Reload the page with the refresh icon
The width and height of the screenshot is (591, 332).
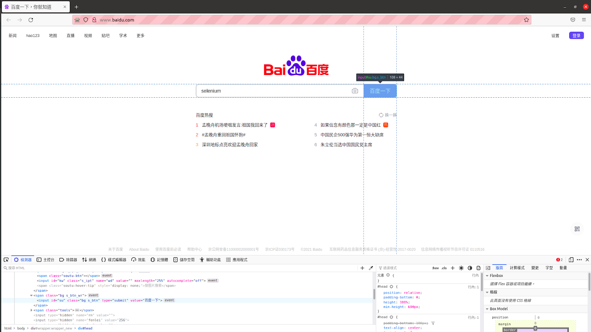click(x=31, y=20)
